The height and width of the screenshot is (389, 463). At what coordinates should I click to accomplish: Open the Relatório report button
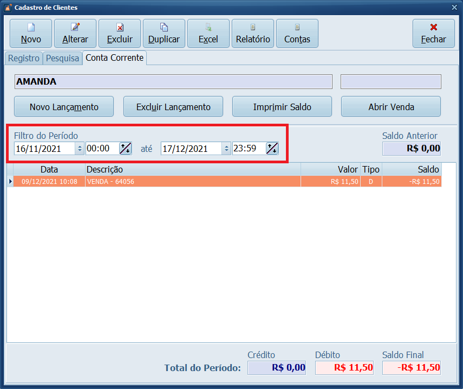[x=253, y=34]
